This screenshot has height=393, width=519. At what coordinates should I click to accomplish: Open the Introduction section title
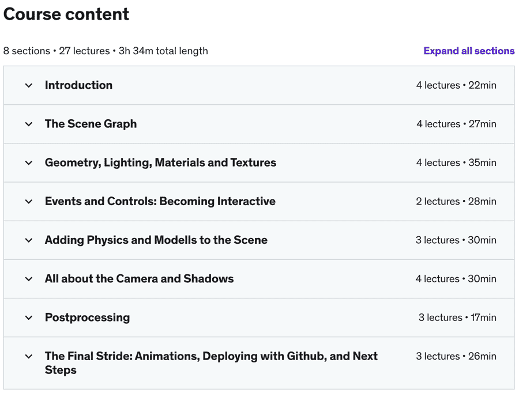tap(78, 85)
